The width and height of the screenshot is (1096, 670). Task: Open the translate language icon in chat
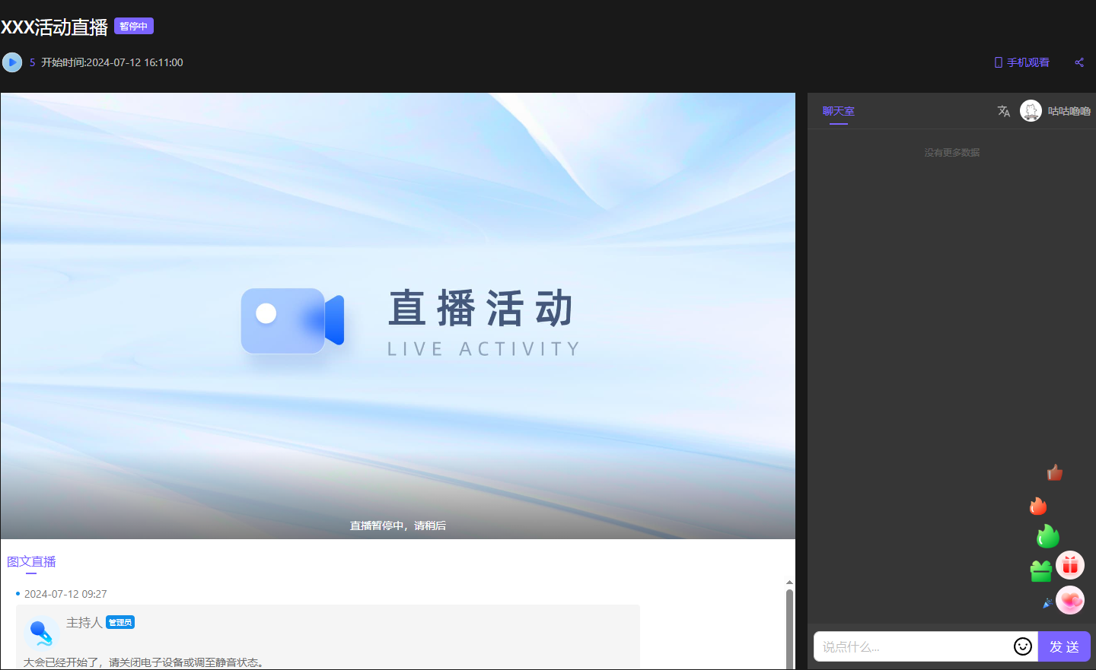click(1003, 111)
